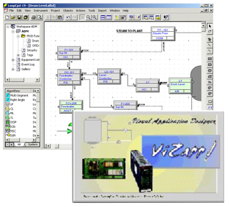
Task: Pick the filled rectangle shape tool
Action: tap(210, 59)
